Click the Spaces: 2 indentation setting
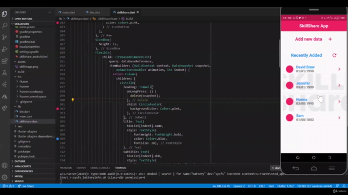This screenshot has height=195, width=348. click(x=239, y=186)
